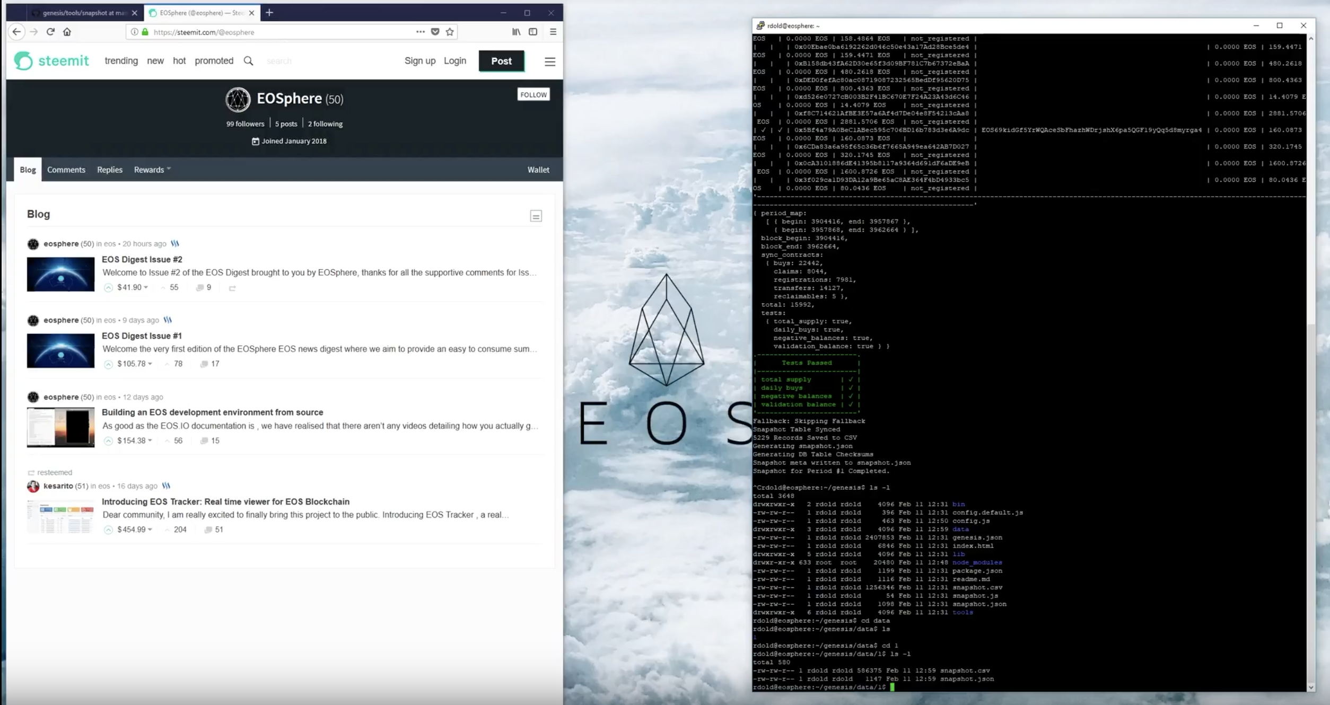Toggle the Firefox sidebar icon
1330x705 pixels.
pos(533,32)
